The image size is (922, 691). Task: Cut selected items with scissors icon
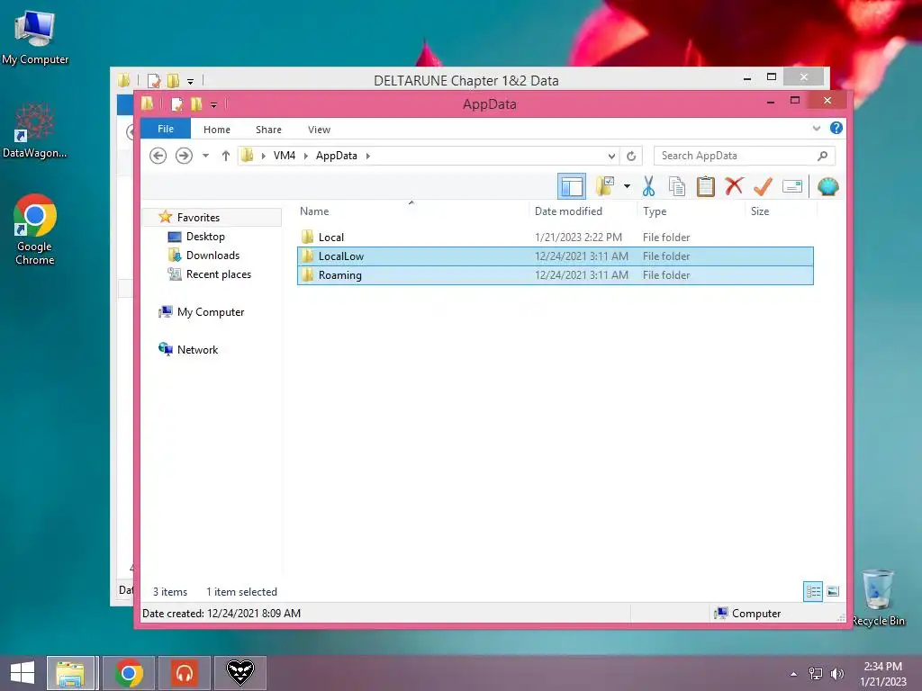pos(648,186)
